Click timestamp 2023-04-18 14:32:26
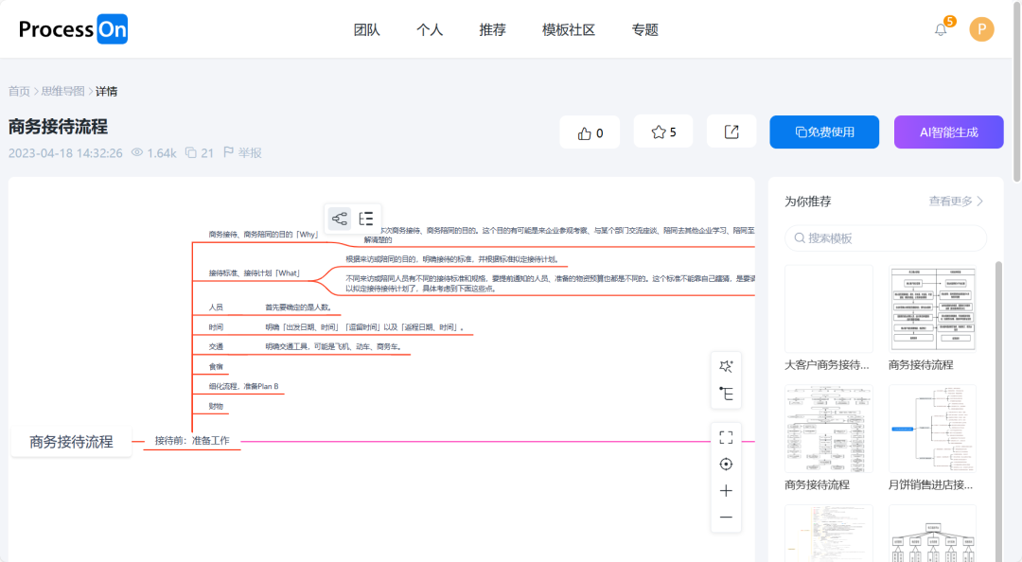 click(65, 153)
